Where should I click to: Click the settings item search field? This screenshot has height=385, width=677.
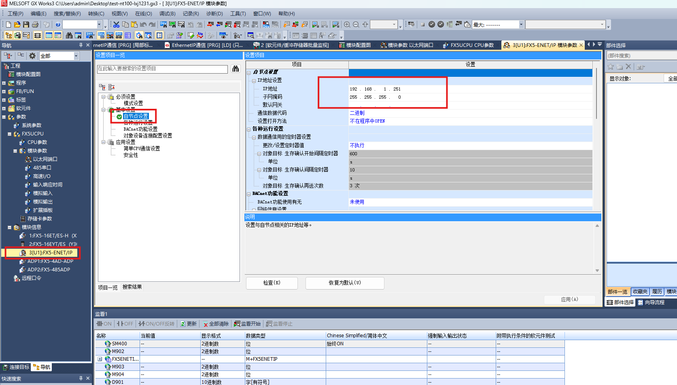pos(162,69)
